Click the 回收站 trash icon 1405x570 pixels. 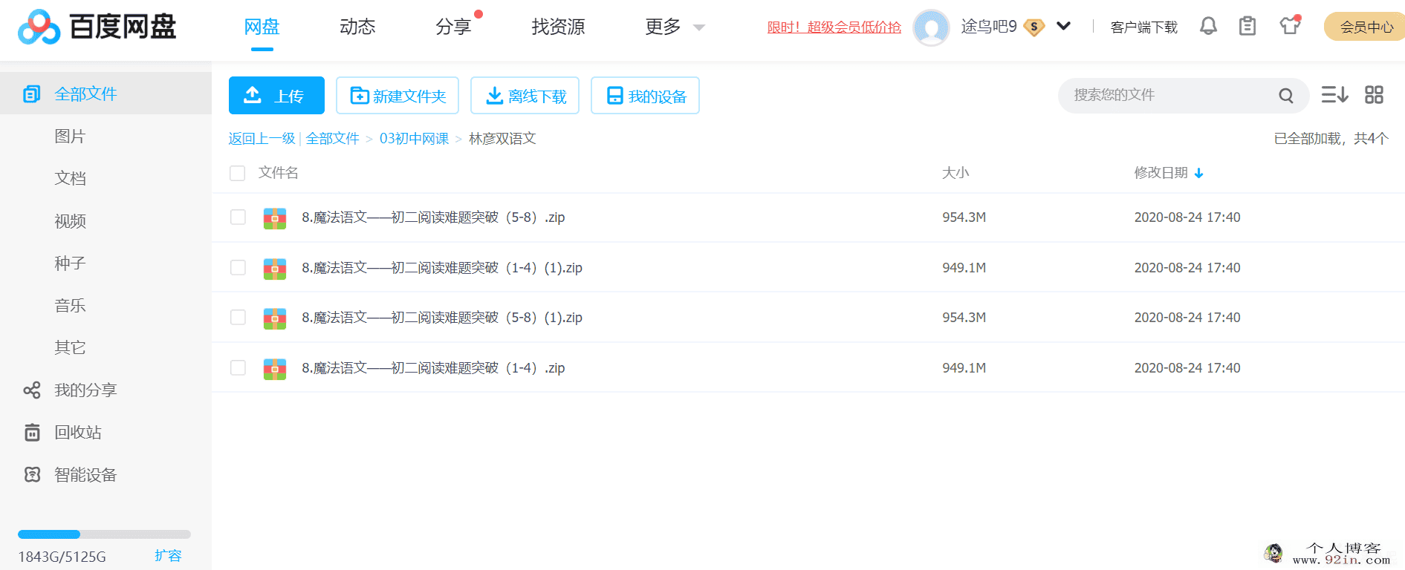(x=32, y=433)
